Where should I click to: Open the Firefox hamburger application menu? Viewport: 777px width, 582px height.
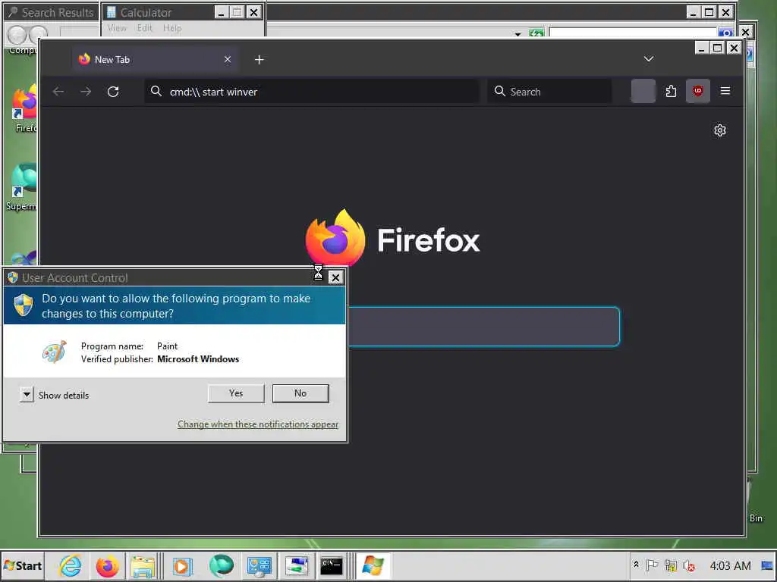[725, 91]
